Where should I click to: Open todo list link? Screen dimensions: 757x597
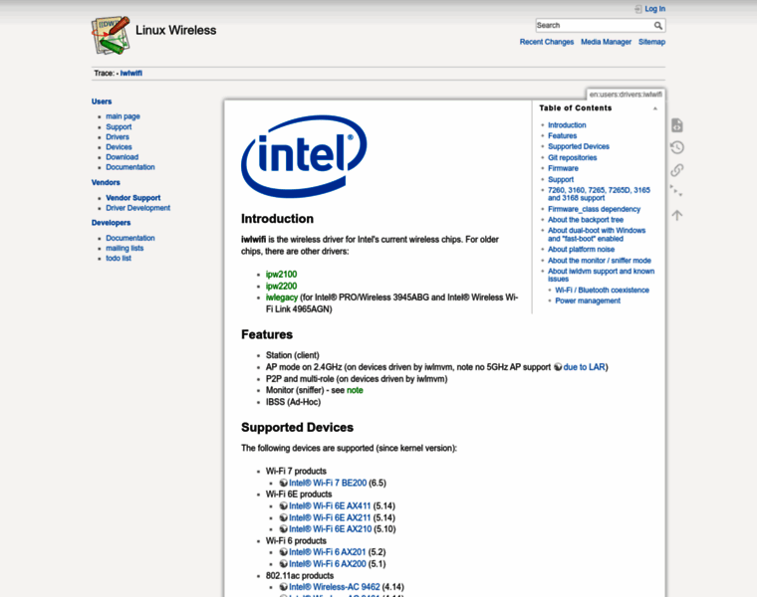pos(119,259)
